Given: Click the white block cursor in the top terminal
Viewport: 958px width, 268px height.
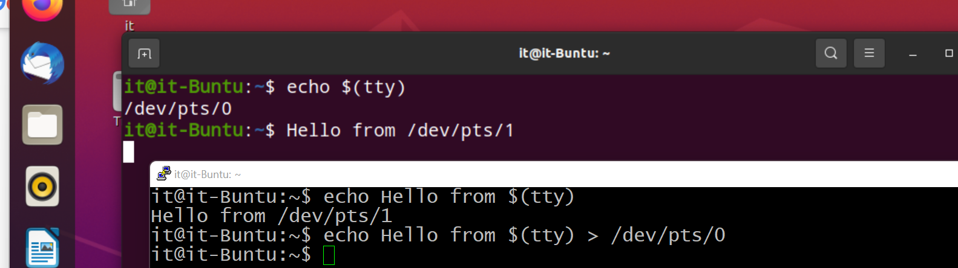Looking at the screenshot, I should pos(129,152).
